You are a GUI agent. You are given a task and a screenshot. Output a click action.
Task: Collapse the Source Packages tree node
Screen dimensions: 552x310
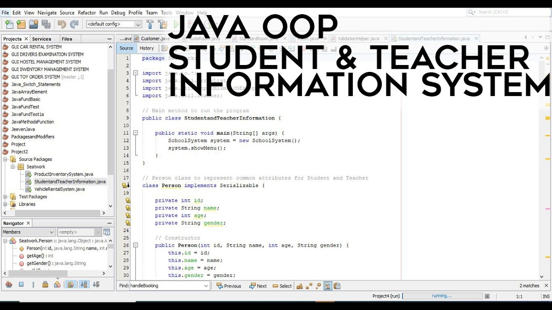click(5, 159)
